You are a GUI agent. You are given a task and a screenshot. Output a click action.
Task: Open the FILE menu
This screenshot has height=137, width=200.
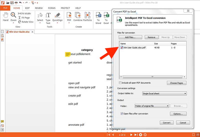5,8
